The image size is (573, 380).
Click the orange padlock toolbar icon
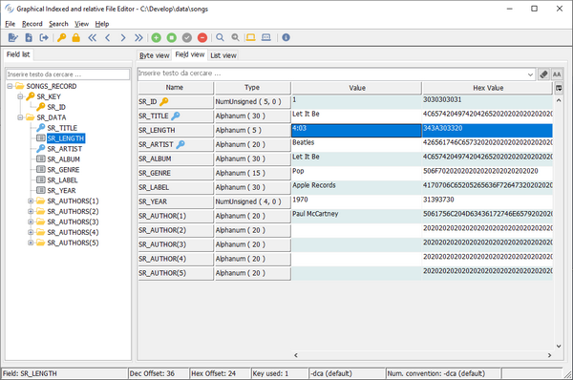[x=76, y=37]
